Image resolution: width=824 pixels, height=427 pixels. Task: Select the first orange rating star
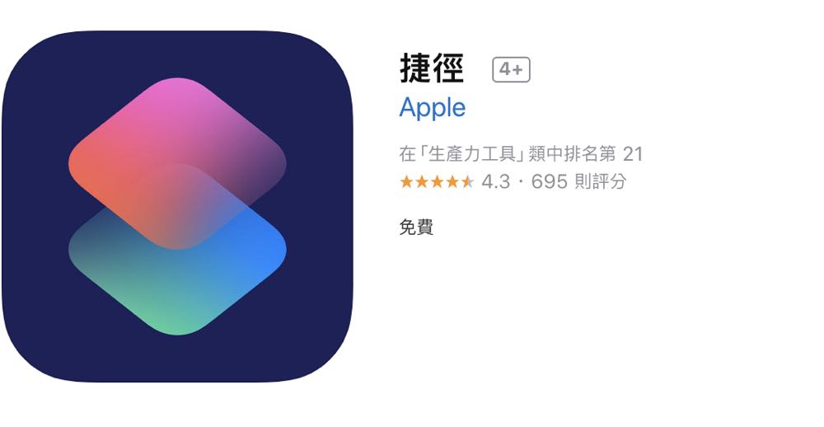pyautogui.click(x=406, y=182)
